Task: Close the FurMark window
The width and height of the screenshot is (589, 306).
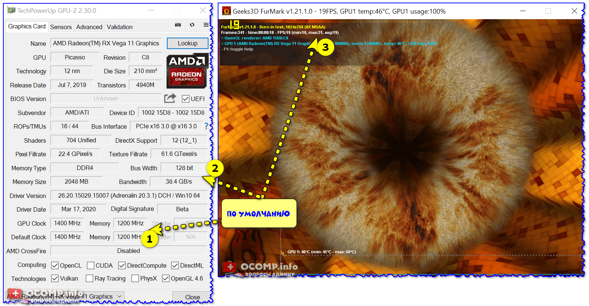Action: tap(574, 11)
